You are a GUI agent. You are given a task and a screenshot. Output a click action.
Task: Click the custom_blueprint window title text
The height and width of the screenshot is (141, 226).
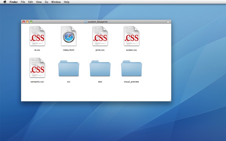(x=97, y=22)
